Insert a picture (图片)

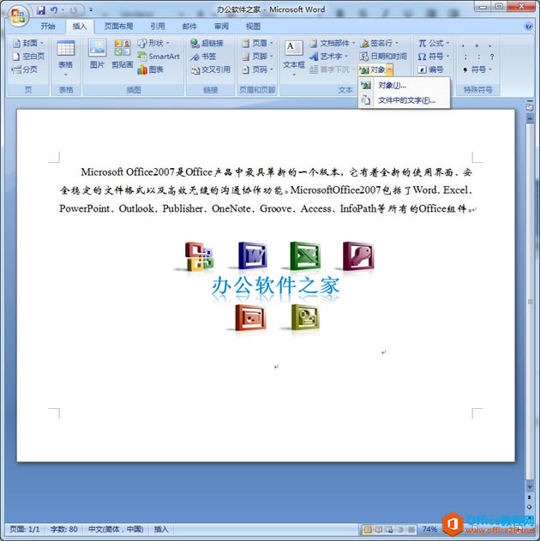point(97,54)
